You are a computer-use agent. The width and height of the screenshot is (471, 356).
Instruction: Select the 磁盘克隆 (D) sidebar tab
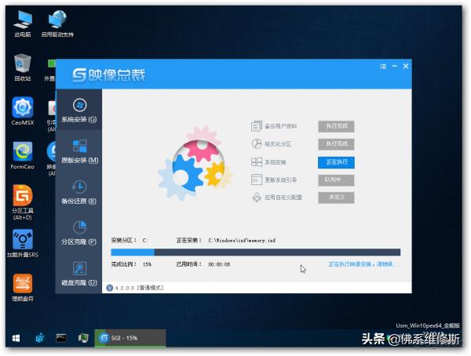coord(79,274)
